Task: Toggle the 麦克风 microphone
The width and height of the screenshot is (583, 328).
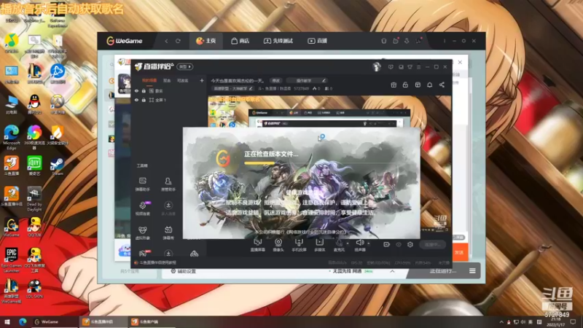Action: pyautogui.click(x=339, y=245)
